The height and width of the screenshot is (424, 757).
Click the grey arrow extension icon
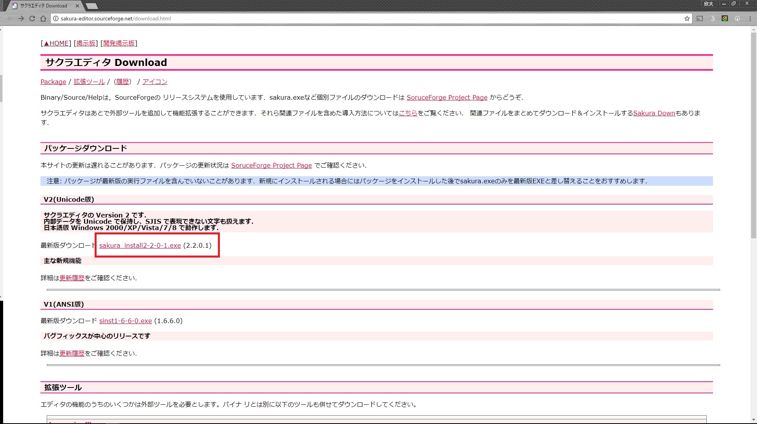coord(713,18)
